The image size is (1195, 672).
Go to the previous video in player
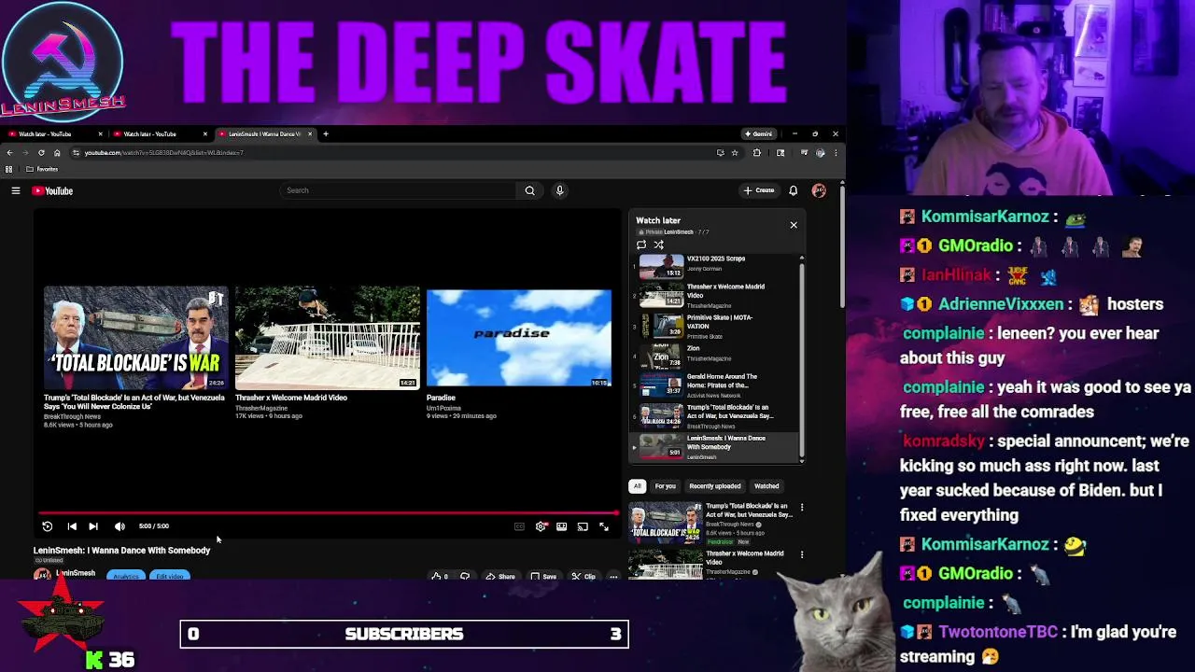point(72,526)
